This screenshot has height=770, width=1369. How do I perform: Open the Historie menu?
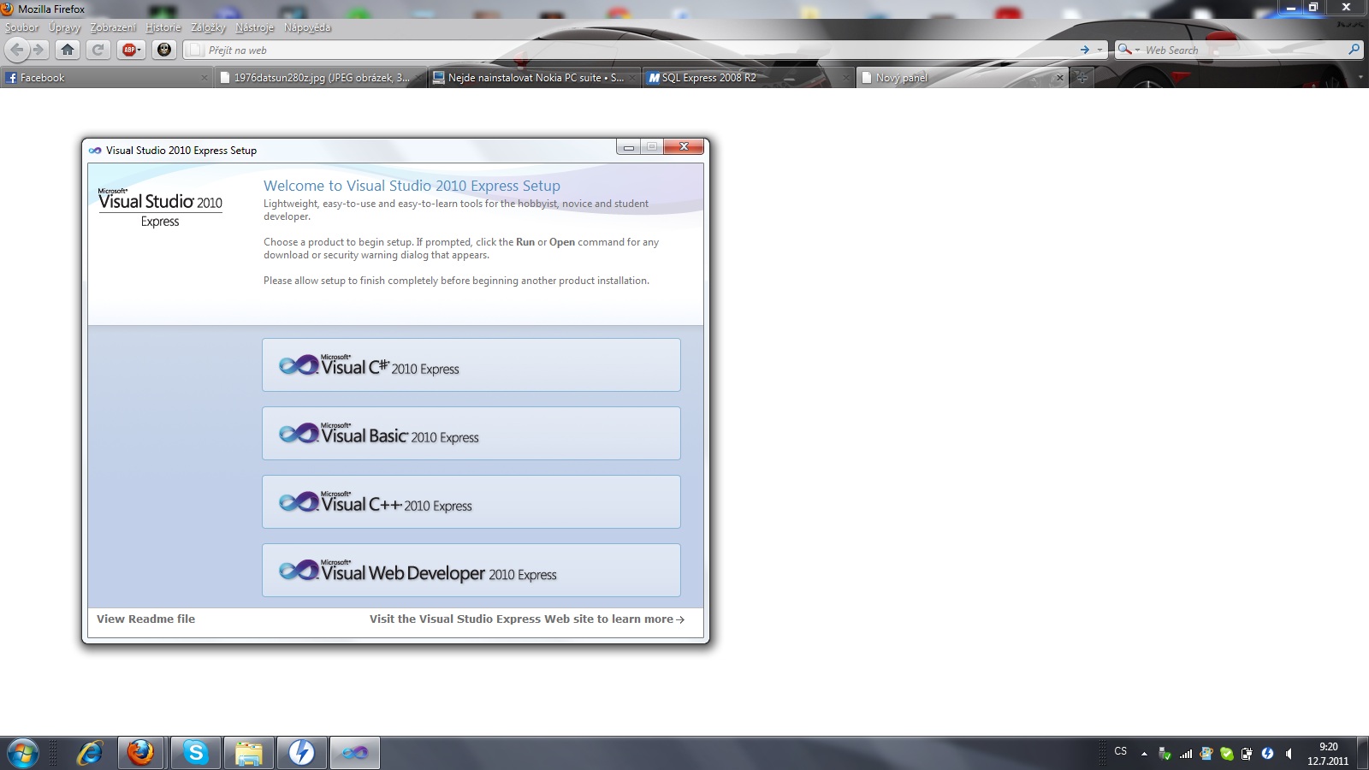(x=163, y=27)
